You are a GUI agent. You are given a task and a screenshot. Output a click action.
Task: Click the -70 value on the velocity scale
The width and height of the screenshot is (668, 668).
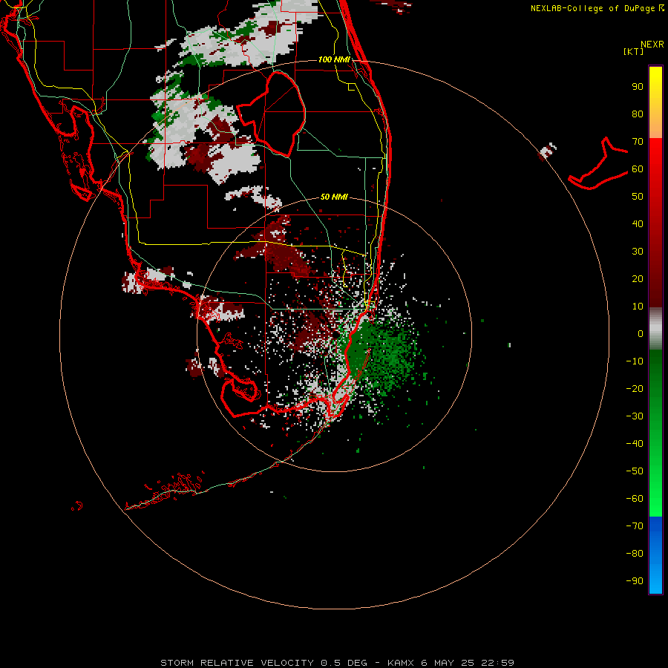coord(635,526)
